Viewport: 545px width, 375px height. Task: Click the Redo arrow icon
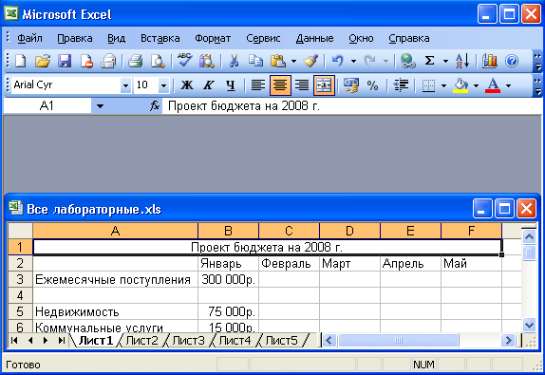point(370,61)
